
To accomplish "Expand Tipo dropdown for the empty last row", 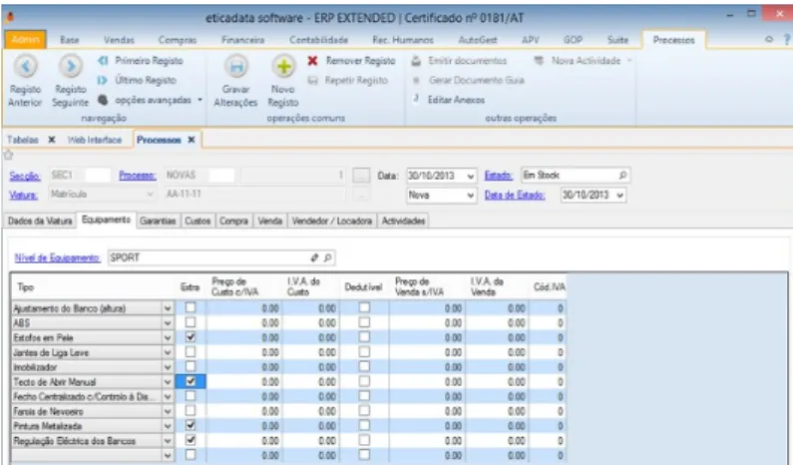I will click(x=168, y=455).
